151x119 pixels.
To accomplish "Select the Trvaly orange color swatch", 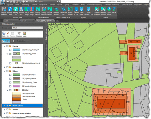I will pos(17,99).
